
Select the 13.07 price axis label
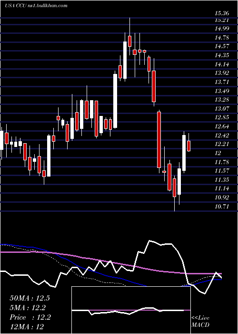point(222,109)
